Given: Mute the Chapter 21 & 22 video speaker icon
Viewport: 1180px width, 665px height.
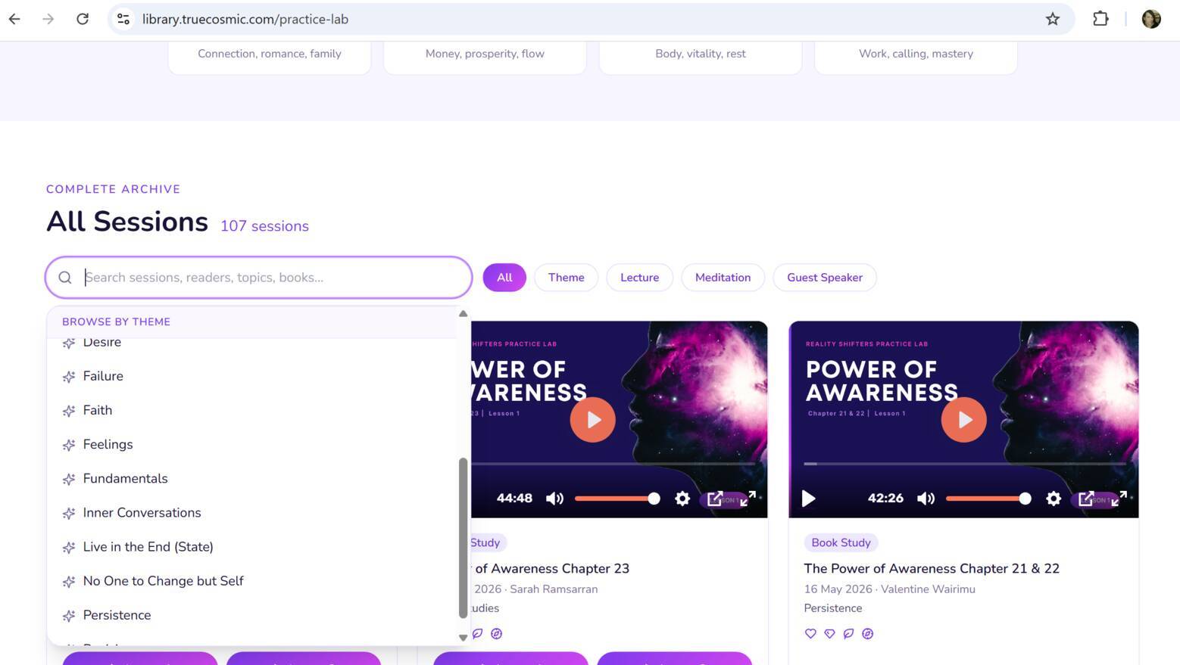Looking at the screenshot, I should coord(926,499).
